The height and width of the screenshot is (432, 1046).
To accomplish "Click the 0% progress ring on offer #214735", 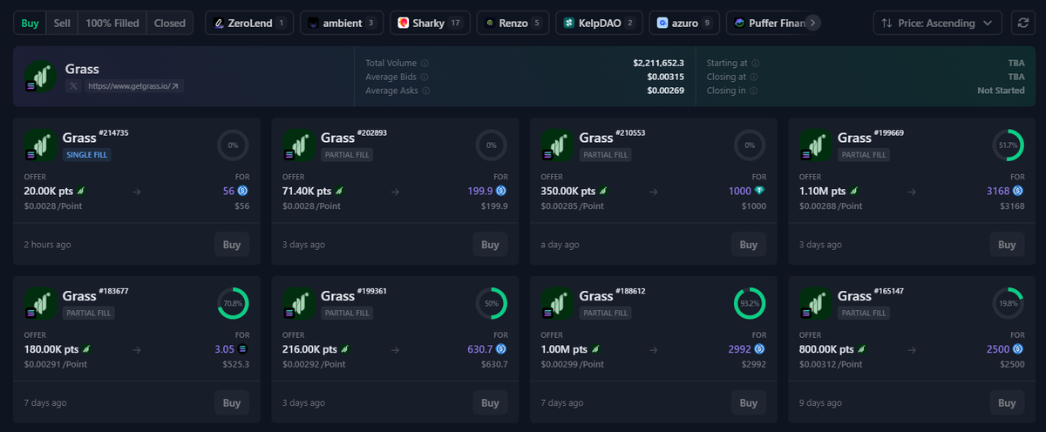I will (233, 145).
